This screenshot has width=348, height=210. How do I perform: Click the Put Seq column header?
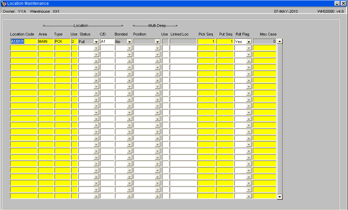point(226,34)
